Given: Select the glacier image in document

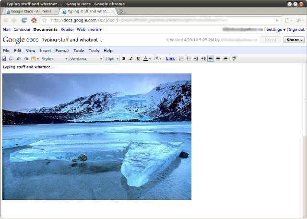Looking at the screenshot, I should tap(97, 137).
